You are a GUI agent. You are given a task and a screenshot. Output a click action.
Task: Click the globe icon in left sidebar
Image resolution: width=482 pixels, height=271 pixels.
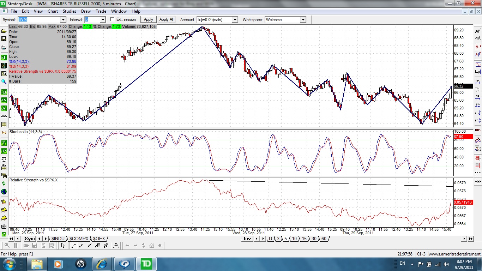(x=4, y=192)
